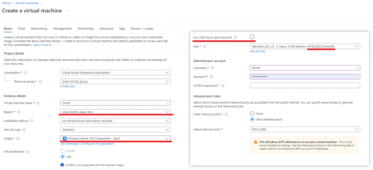Image resolution: width=373 pixels, height=170 pixels.
Task: Select None for public inbound ports
Action: pyautogui.click(x=252, y=114)
